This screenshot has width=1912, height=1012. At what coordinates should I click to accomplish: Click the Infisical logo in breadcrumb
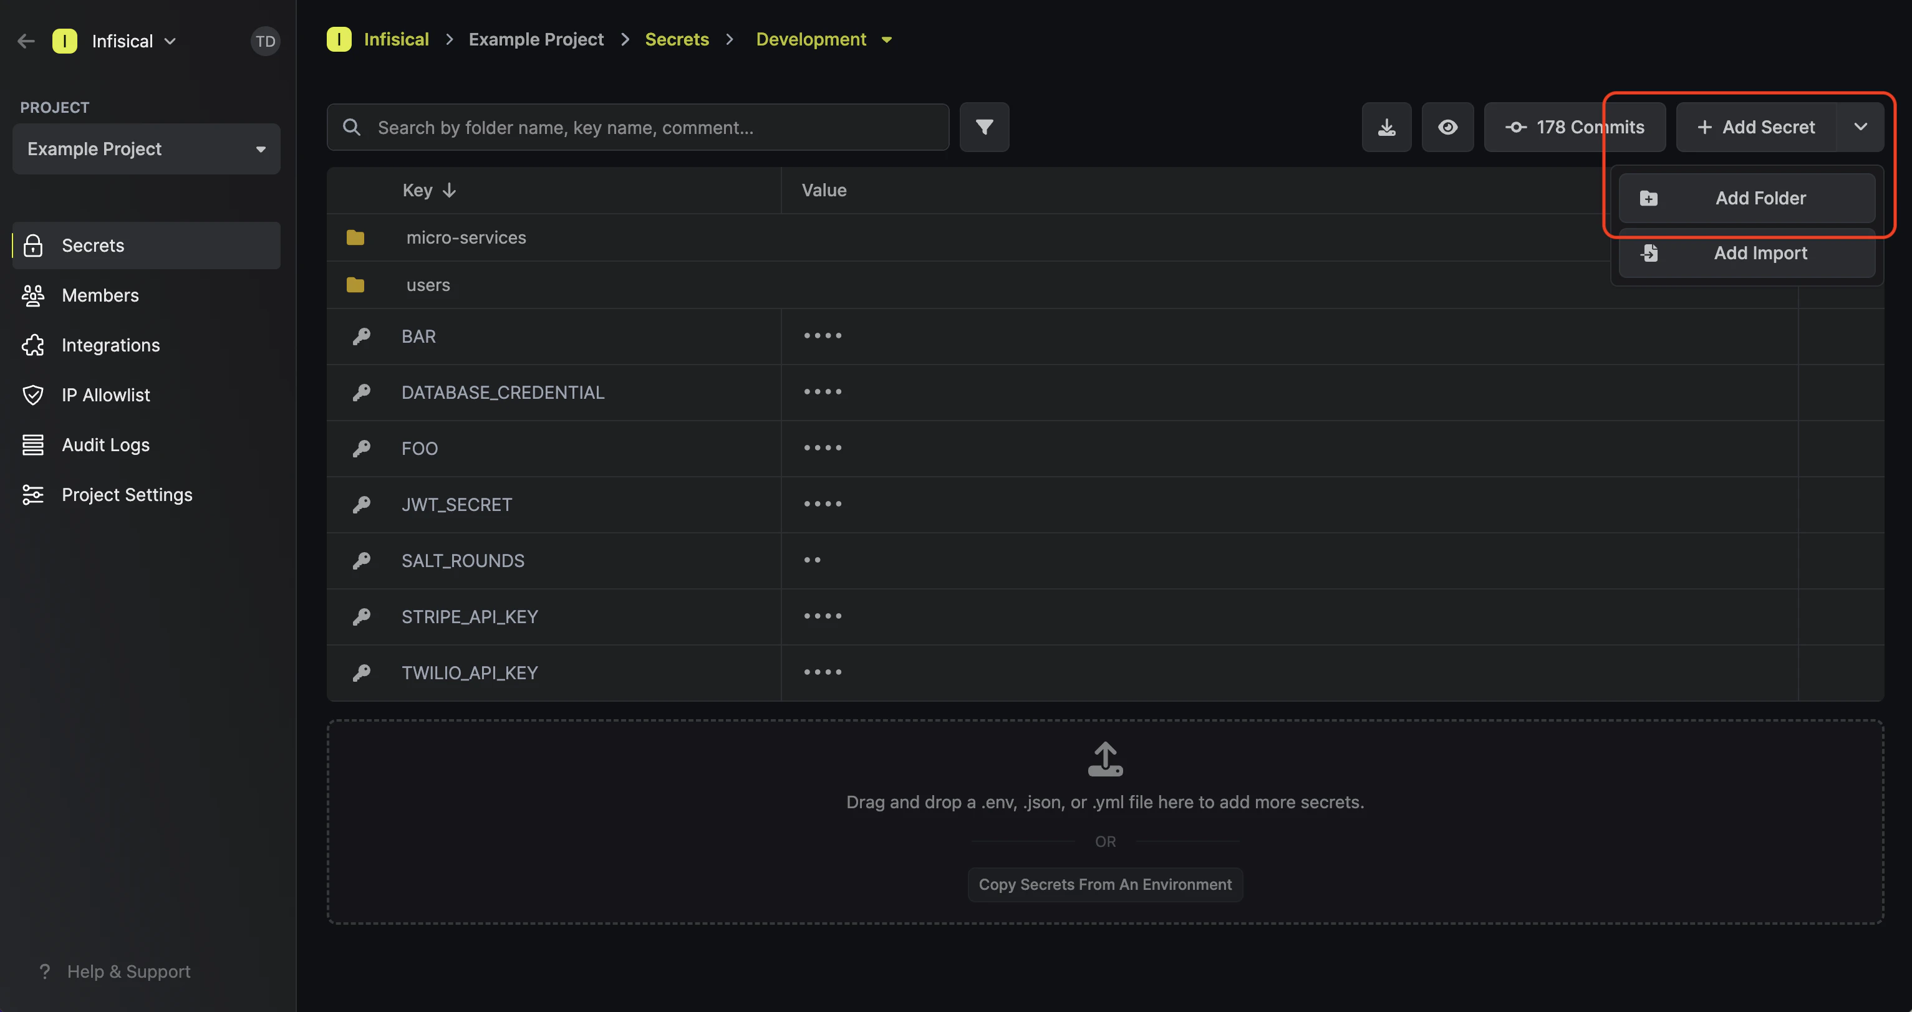[339, 39]
